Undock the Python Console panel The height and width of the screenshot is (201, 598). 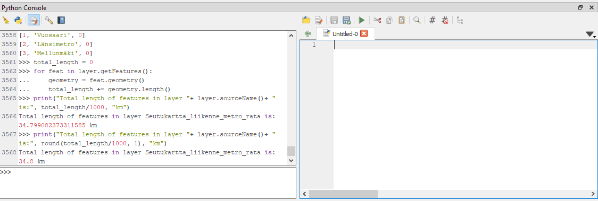(580, 7)
